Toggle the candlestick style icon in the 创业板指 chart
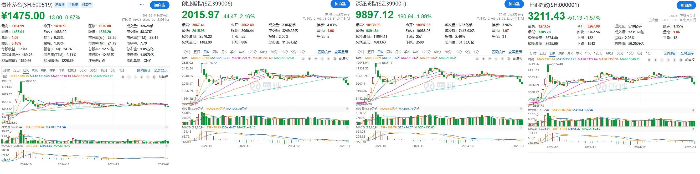 [334, 58]
